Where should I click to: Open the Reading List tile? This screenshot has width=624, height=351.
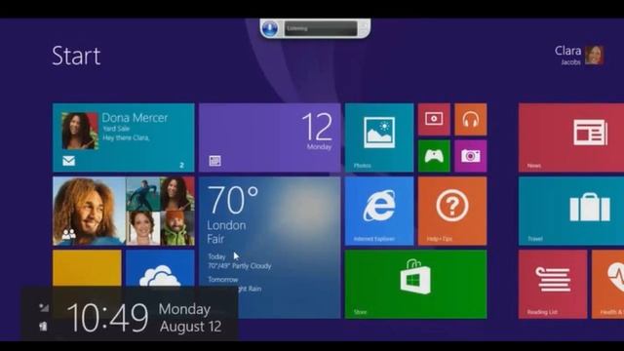click(553, 284)
